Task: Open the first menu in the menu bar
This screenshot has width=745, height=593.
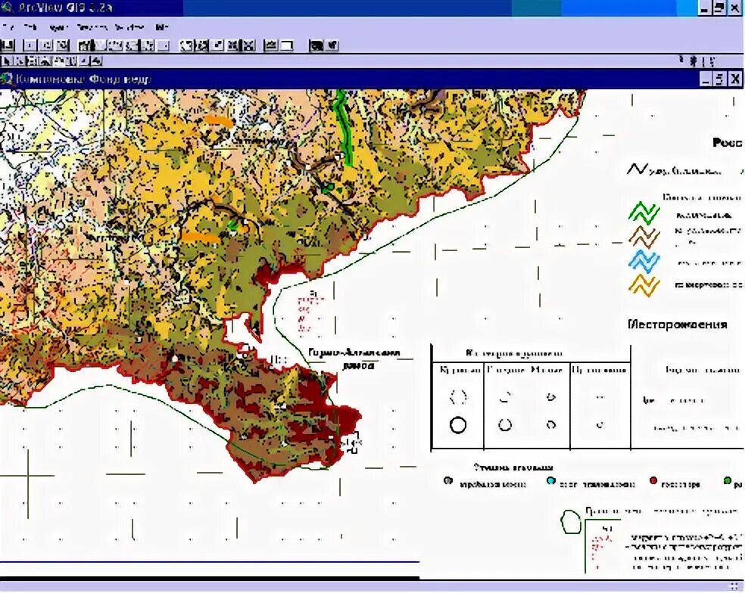Action: pos(8,27)
